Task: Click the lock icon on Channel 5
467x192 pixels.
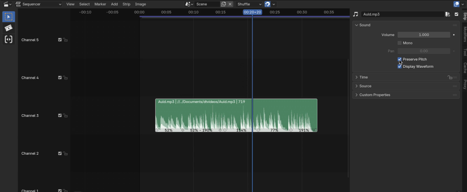Action: coord(66,40)
